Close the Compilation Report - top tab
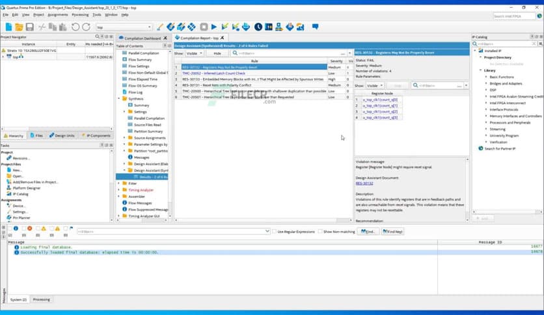The height and width of the screenshot is (315, 544). tap(222, 38)
